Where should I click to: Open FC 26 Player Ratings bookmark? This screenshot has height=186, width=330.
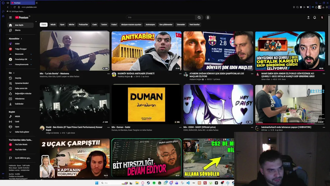pyautogui.click(x=16, y=11)
